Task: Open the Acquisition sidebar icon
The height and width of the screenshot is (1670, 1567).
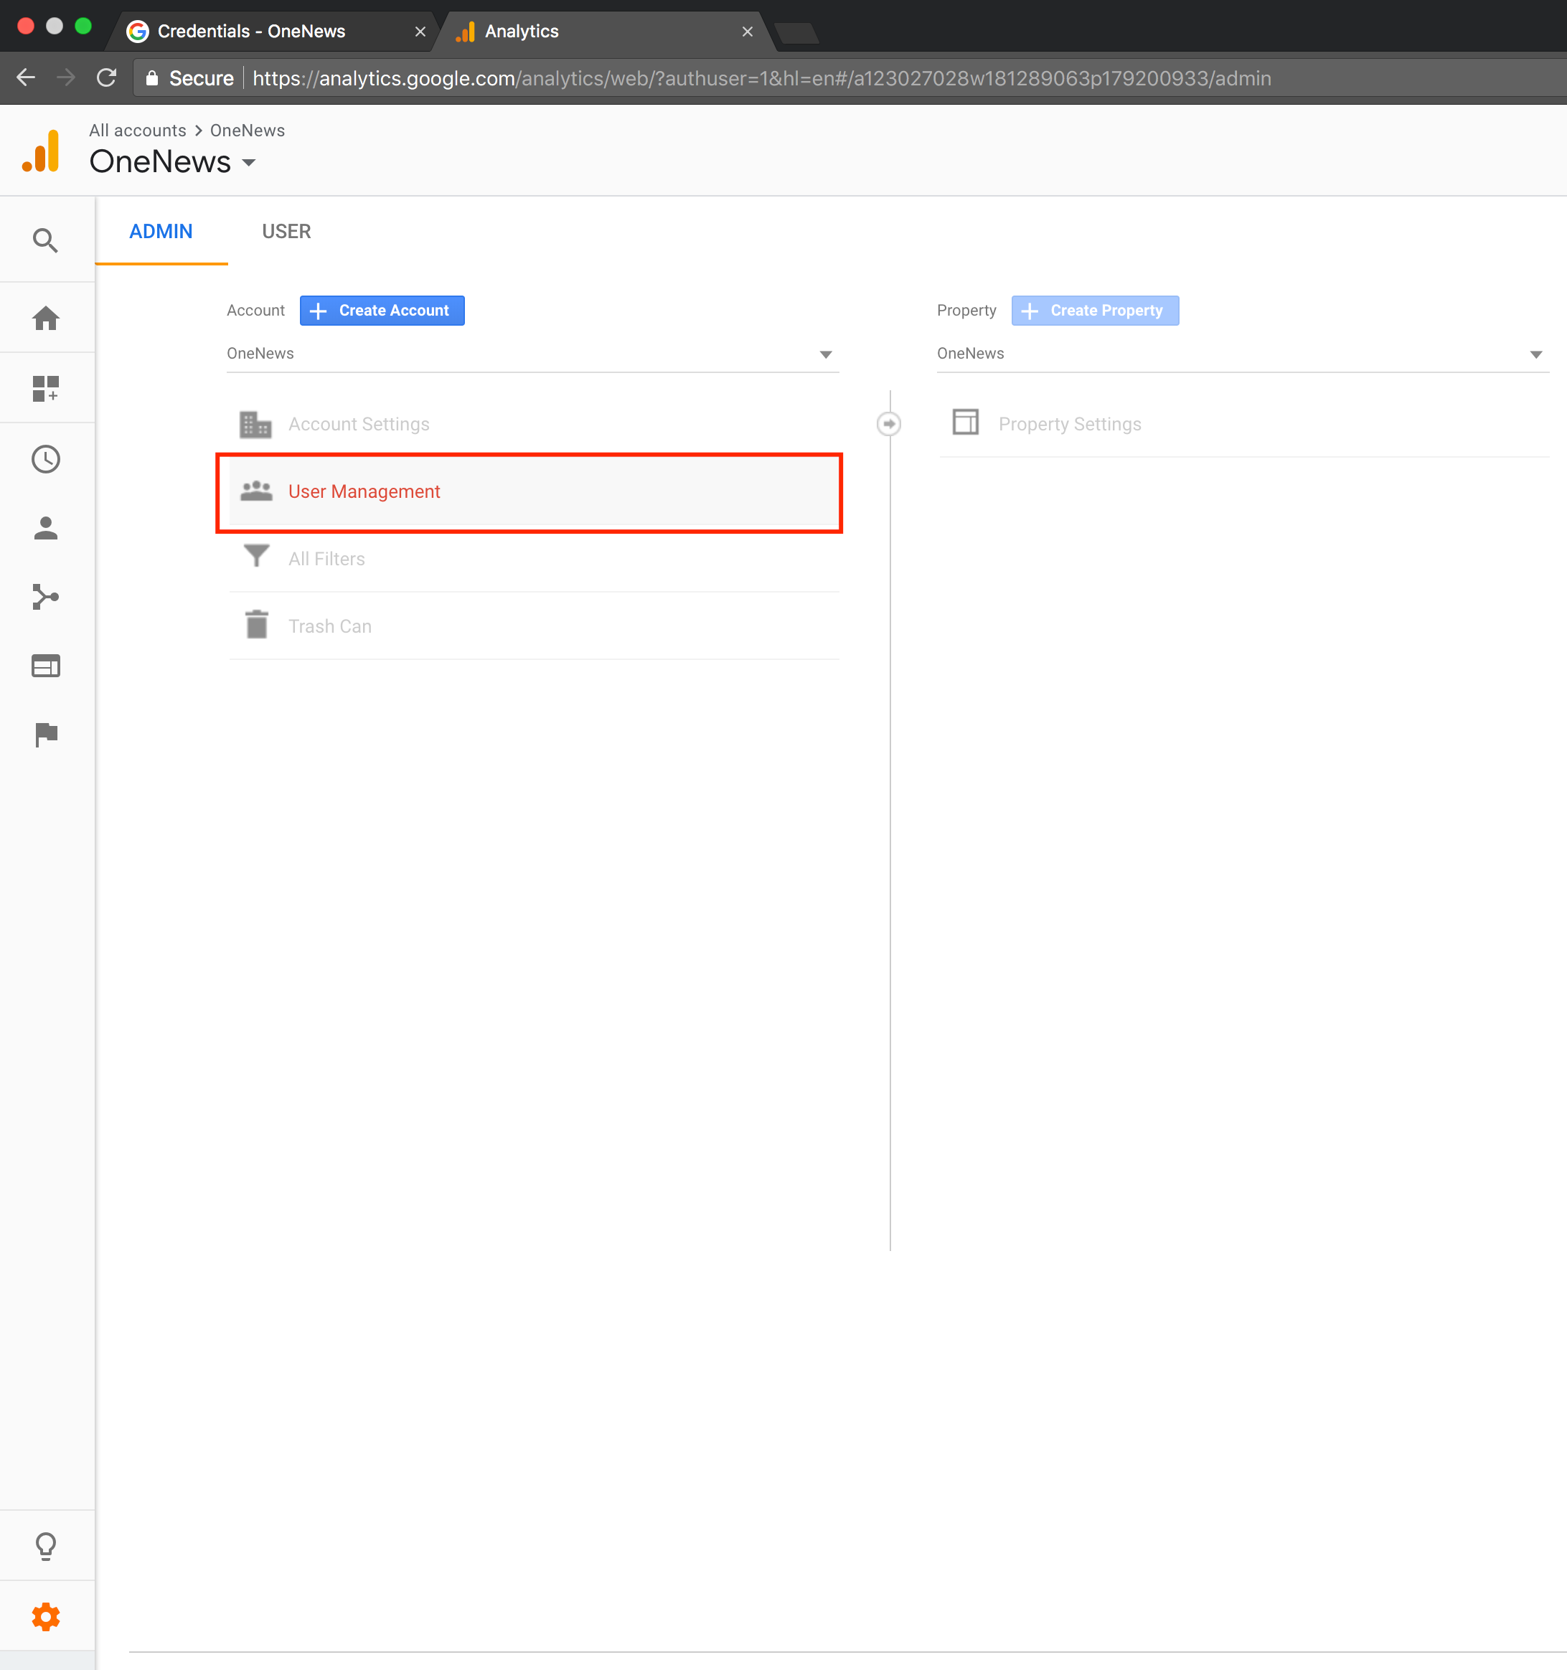Action: coord(45,598)
